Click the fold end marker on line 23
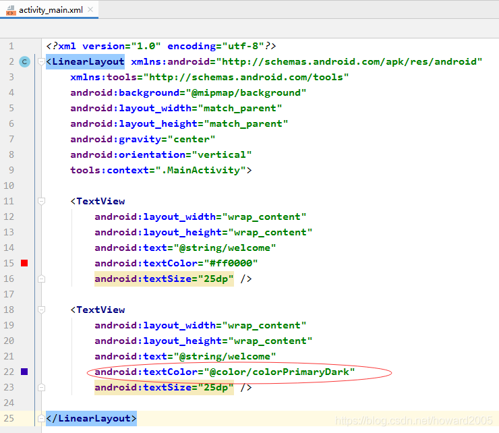499x433 pixels. coord(41,387)
